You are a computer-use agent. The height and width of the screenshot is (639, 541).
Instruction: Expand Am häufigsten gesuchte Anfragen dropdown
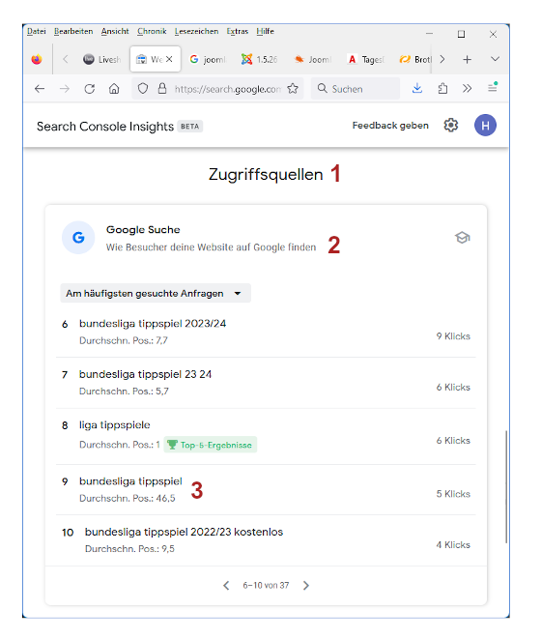click(156, 294)
